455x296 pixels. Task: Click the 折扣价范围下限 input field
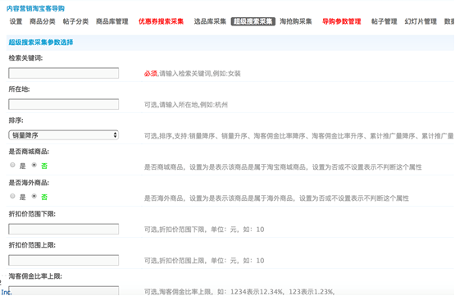click(x=64, y=229)
